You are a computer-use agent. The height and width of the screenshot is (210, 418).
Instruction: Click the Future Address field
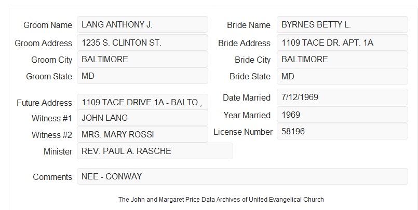(142, 102)
